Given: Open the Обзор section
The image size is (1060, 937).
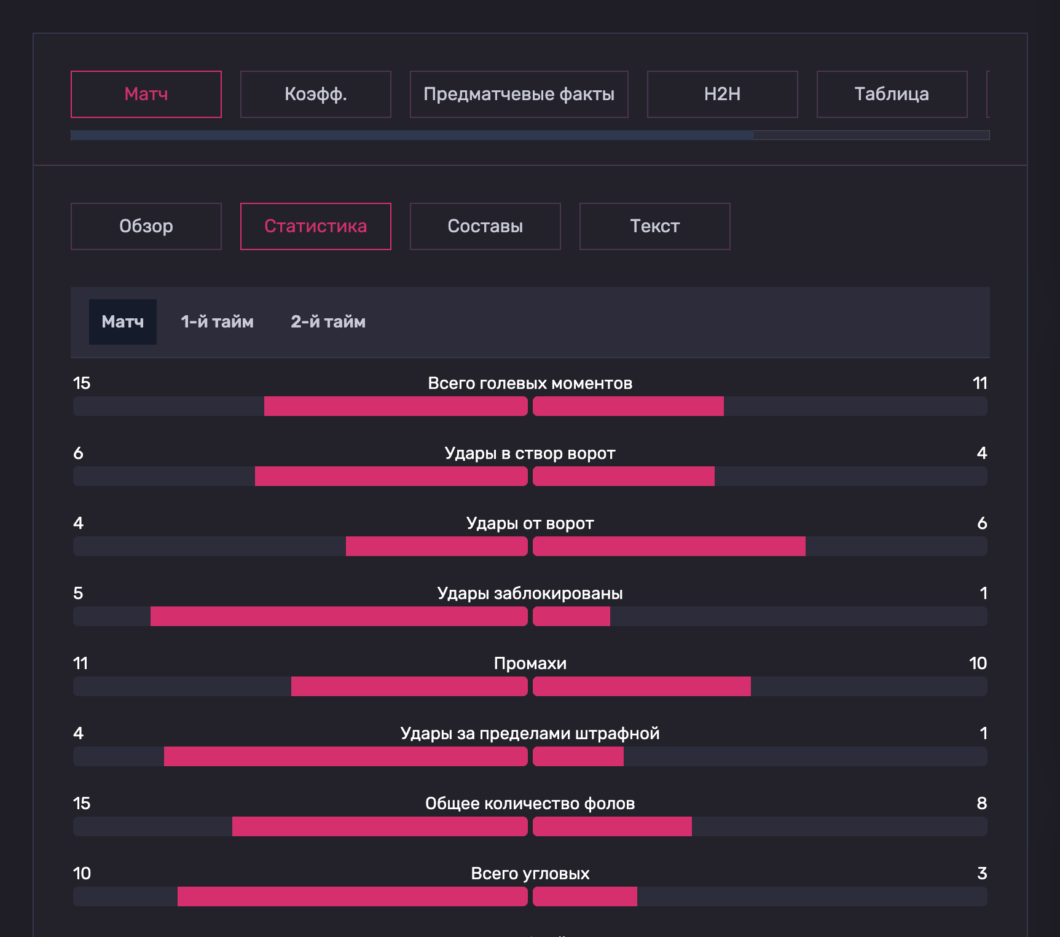Looking at the screenshot, I should pyautogui.click(x=146, y=226).
